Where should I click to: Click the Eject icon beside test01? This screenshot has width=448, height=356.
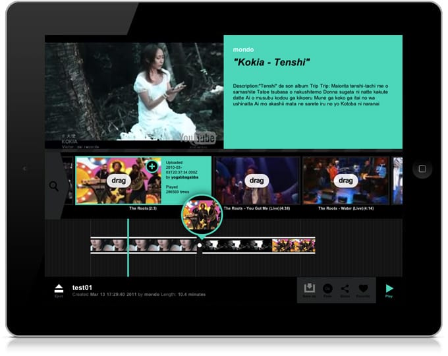[x=59, y=289]
